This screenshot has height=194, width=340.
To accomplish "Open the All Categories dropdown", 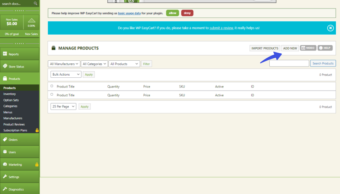I will point(94,64).
